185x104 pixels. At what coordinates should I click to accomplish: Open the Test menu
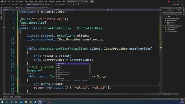[36, 1]
